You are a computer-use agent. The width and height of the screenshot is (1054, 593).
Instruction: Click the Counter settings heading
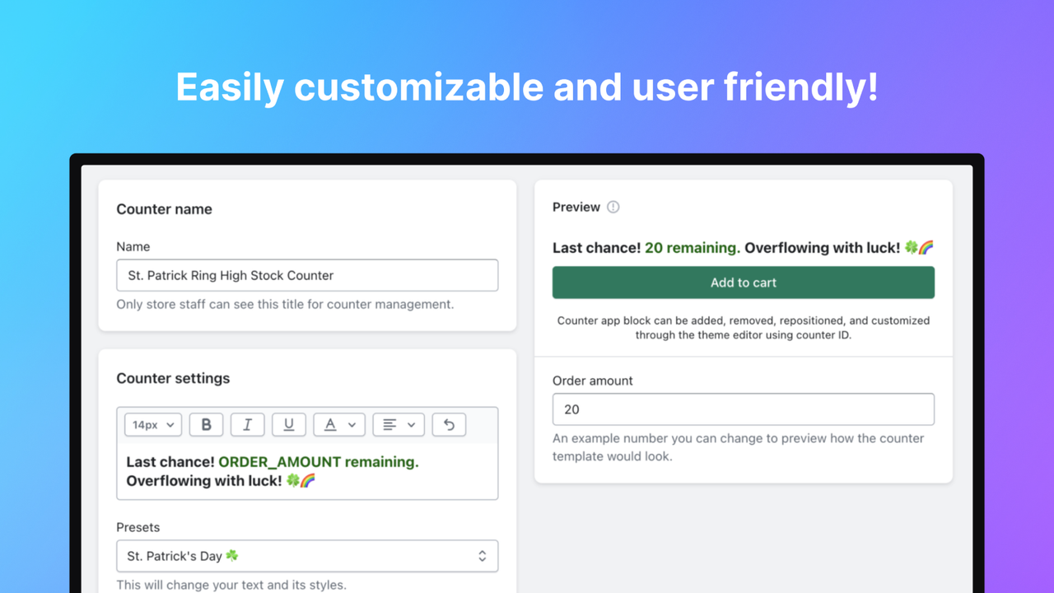pyautogui.click(x=173, y=378)
